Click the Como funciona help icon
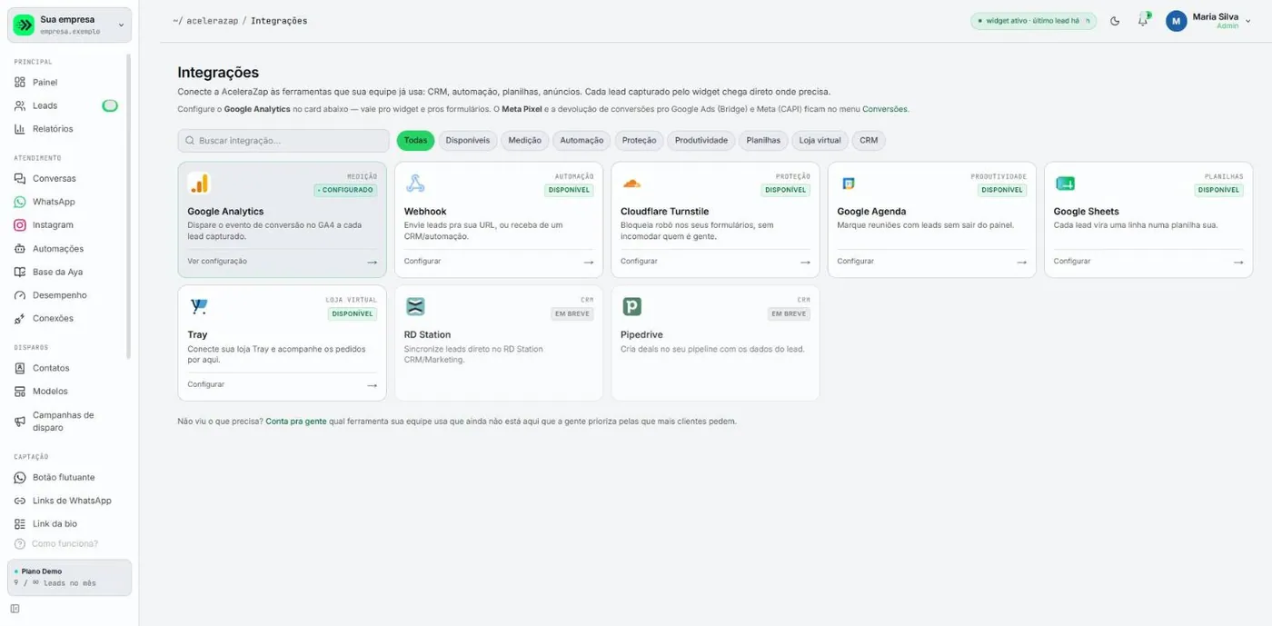 coord(20,543)
